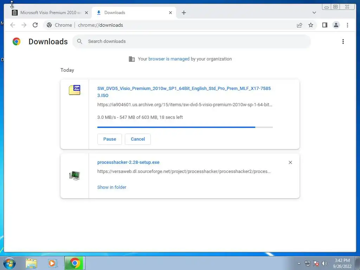Close the Downloads tab
The image size is (360, 270).
pyautogui.click(x=171, y=13)
